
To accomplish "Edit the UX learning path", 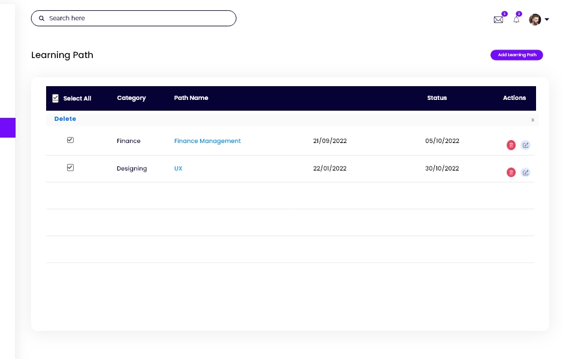I will point(525,172).
